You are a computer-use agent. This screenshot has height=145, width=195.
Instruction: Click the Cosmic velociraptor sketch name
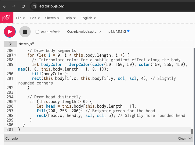coord(82,32)
